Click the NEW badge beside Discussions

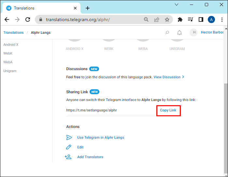coord(94,69)
